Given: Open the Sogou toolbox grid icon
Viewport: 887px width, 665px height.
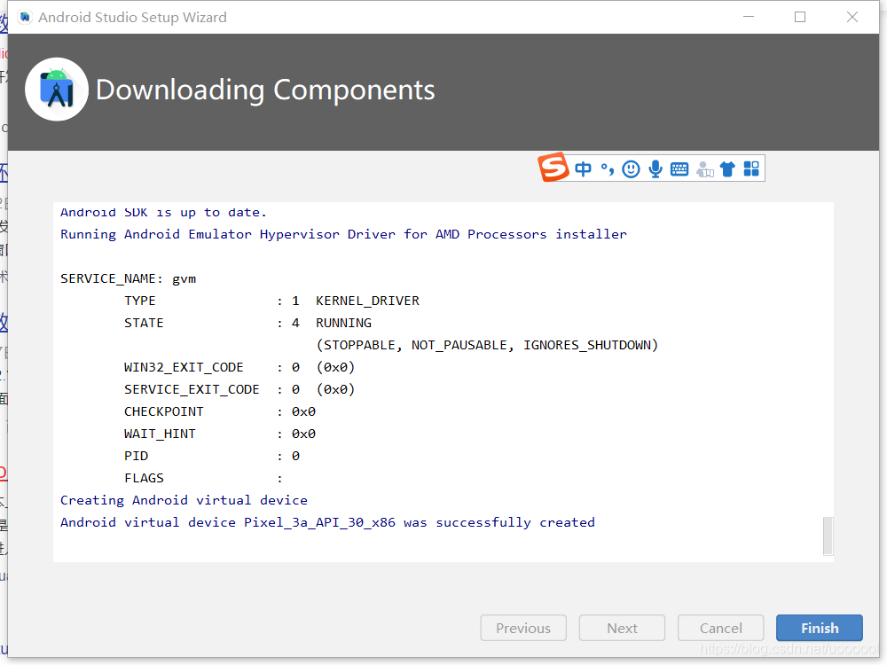Looking at the screenshot, I should (751, 168).
